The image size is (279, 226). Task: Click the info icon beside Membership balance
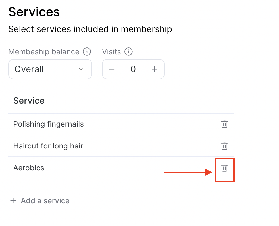pyautogui.click(x=87, y=52)
